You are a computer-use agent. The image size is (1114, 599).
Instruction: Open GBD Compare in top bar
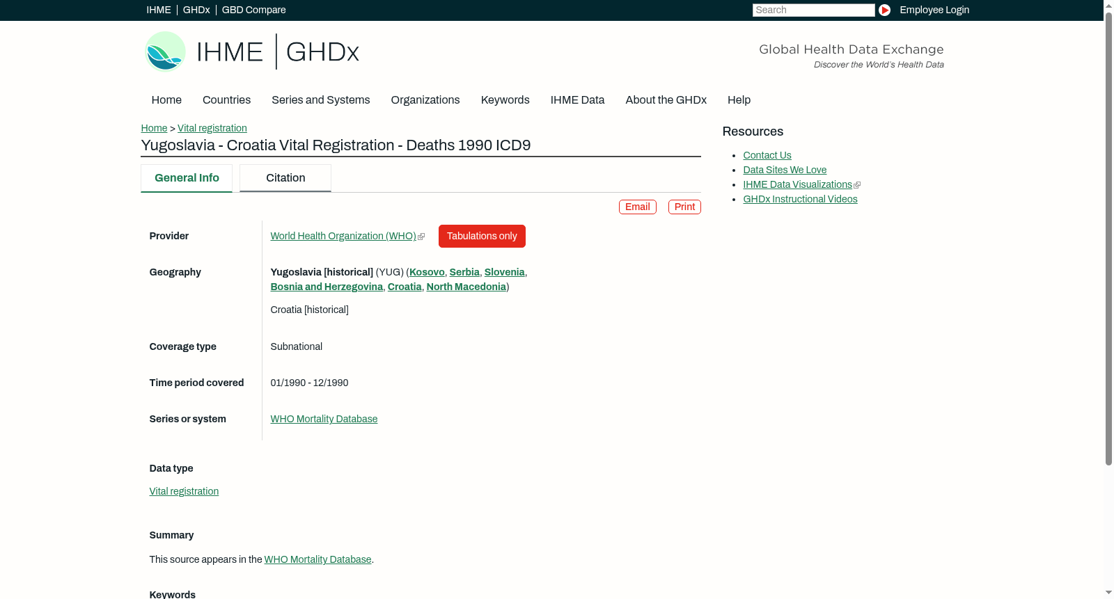(254, 10)
